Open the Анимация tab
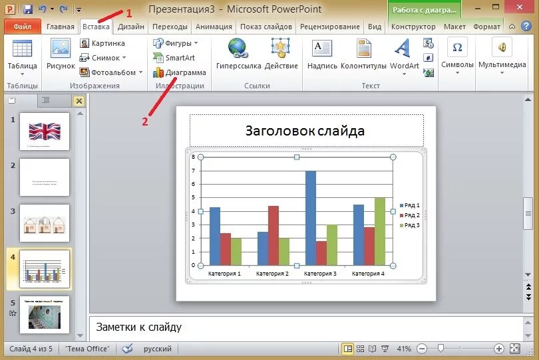The image size is (539, 360). pyautogui.click(x=214, y=27)
